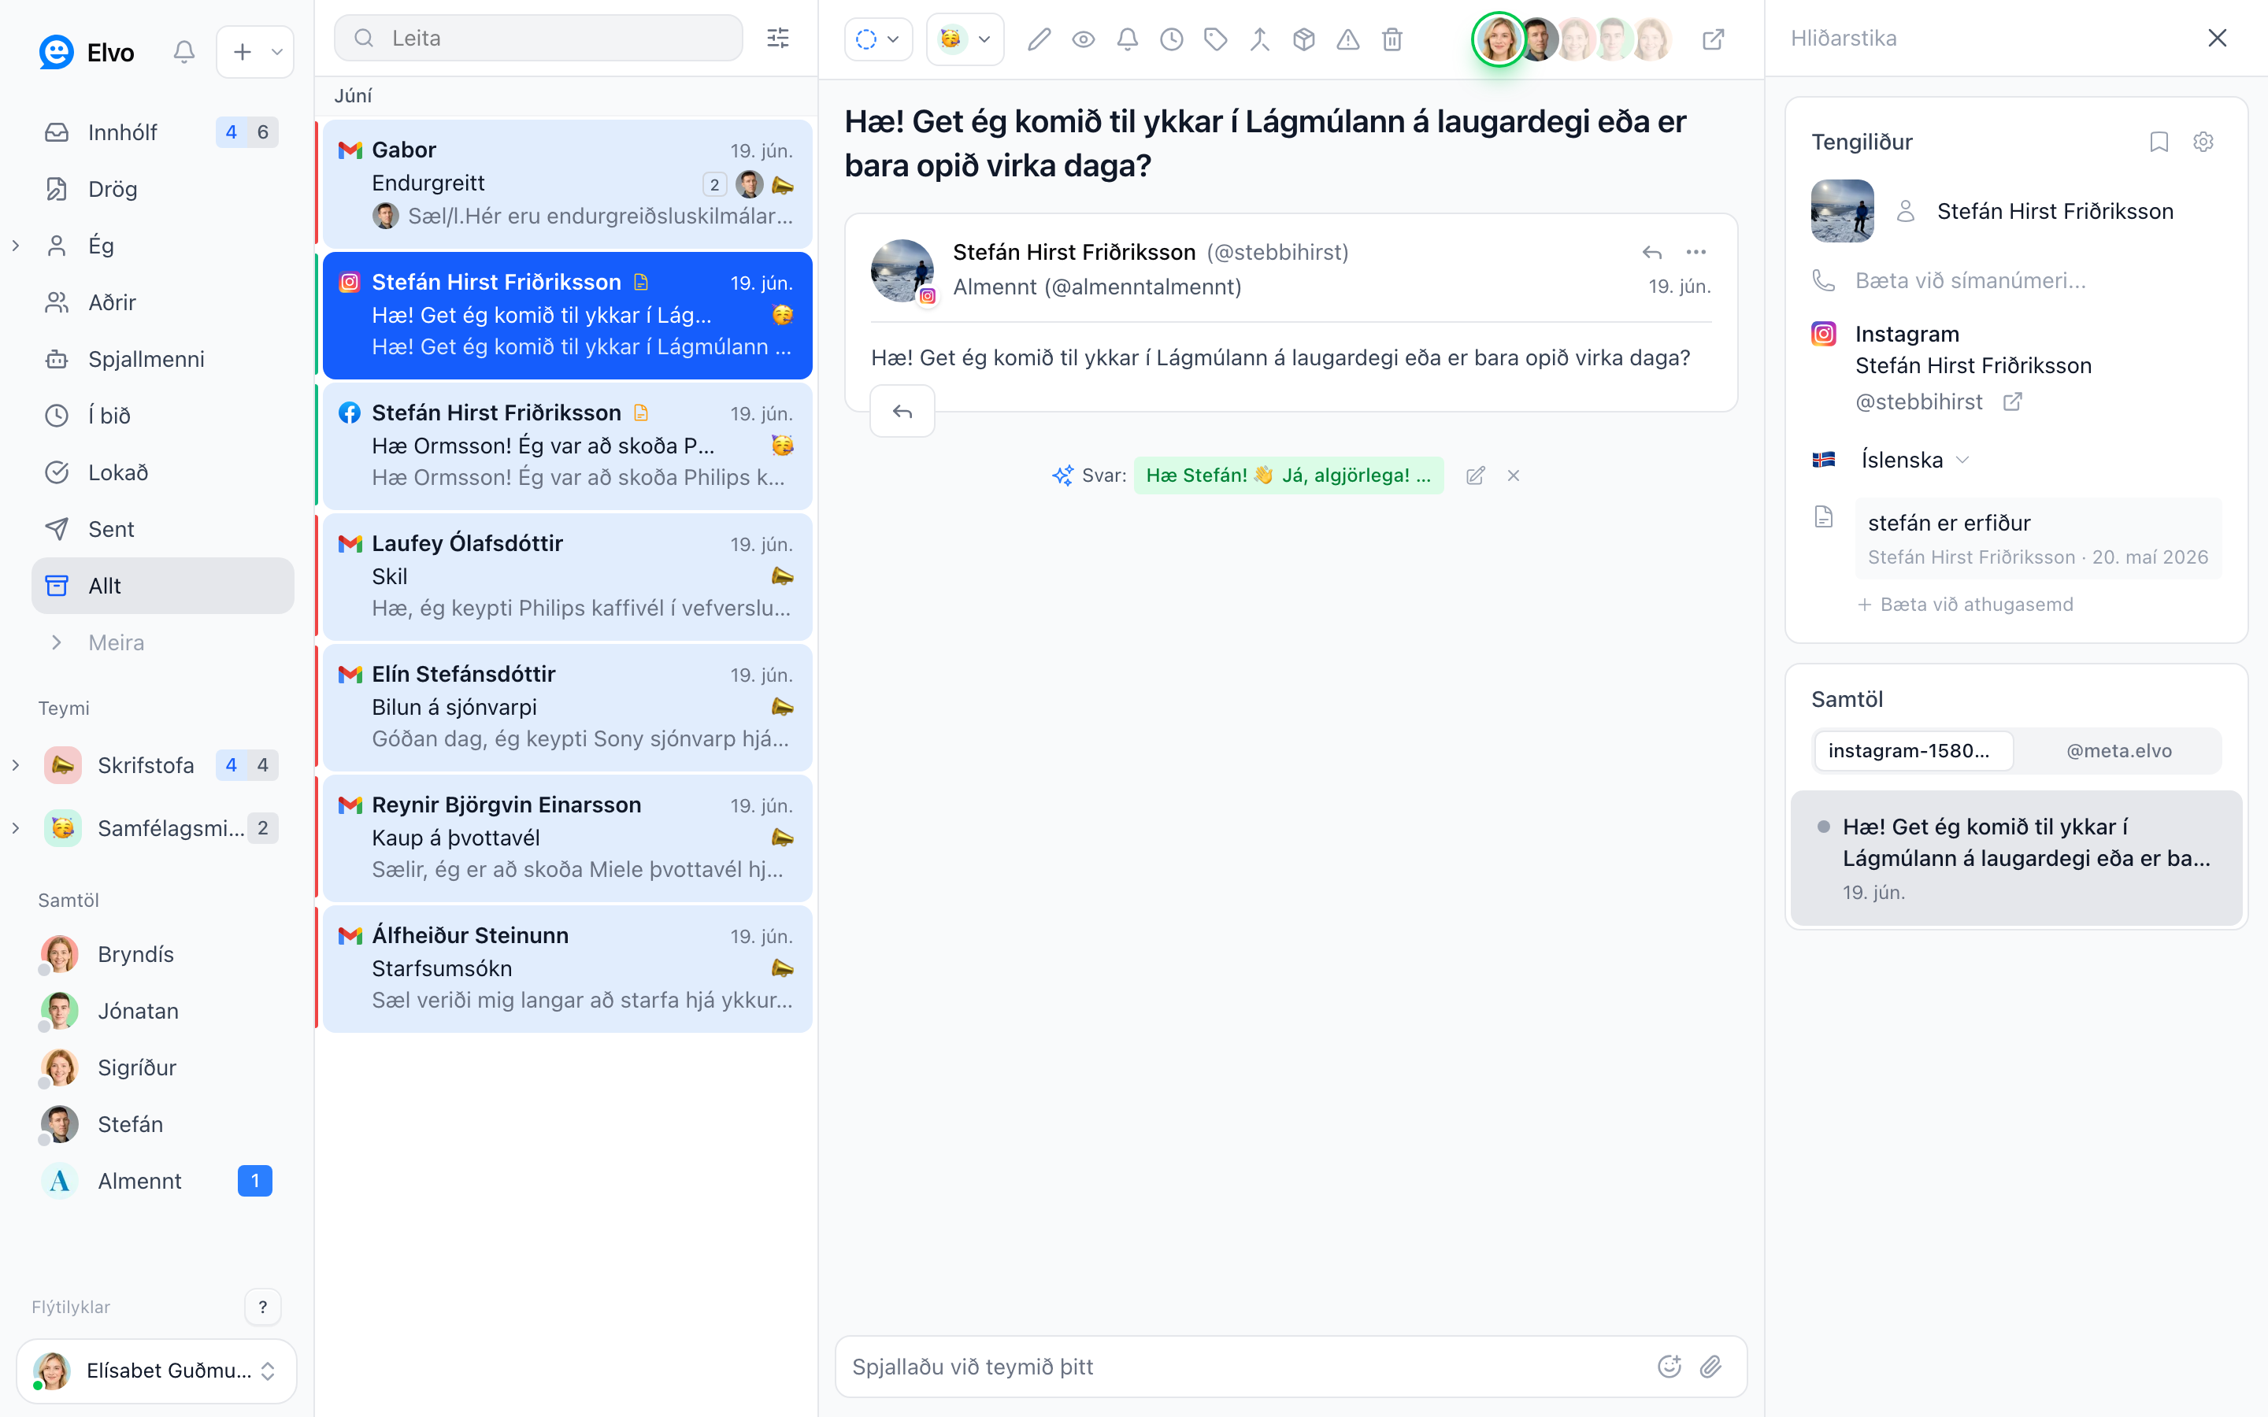Click Bæta við símanúmeri field

tap(1970, 280)
